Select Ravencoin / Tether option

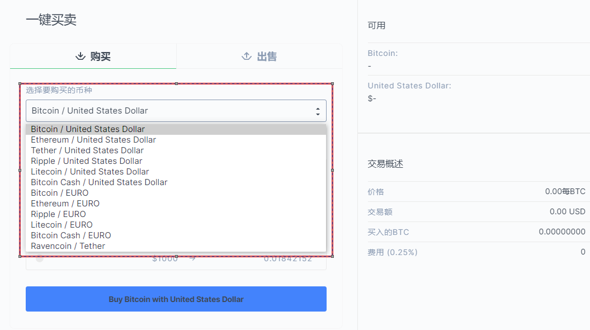click(x=176, y=246)
